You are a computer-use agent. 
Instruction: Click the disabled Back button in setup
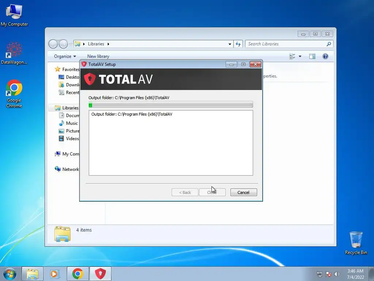(185, 192)
